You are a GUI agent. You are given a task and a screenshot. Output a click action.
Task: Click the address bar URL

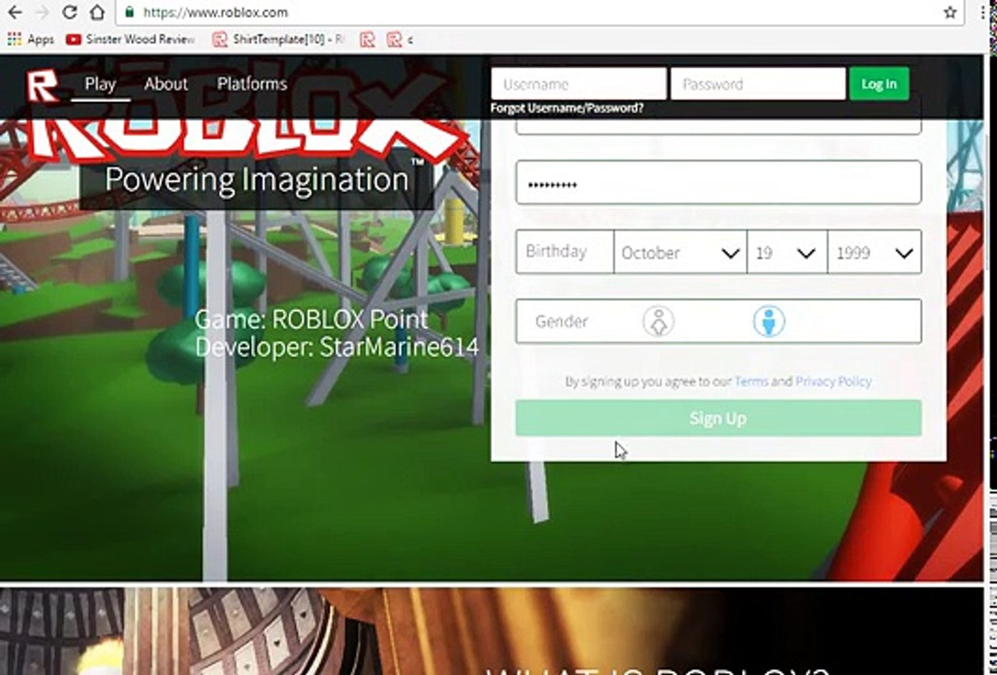[x=216, y=12]
